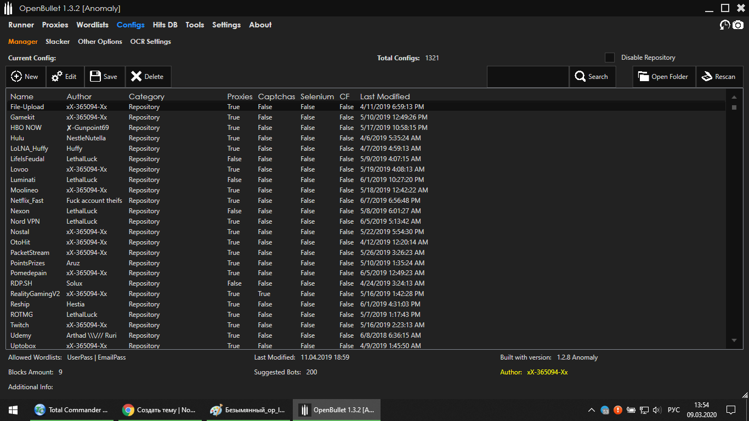The image size is (749, 421).
Task: Select the Gamekit config row
Action: (366, 117)
